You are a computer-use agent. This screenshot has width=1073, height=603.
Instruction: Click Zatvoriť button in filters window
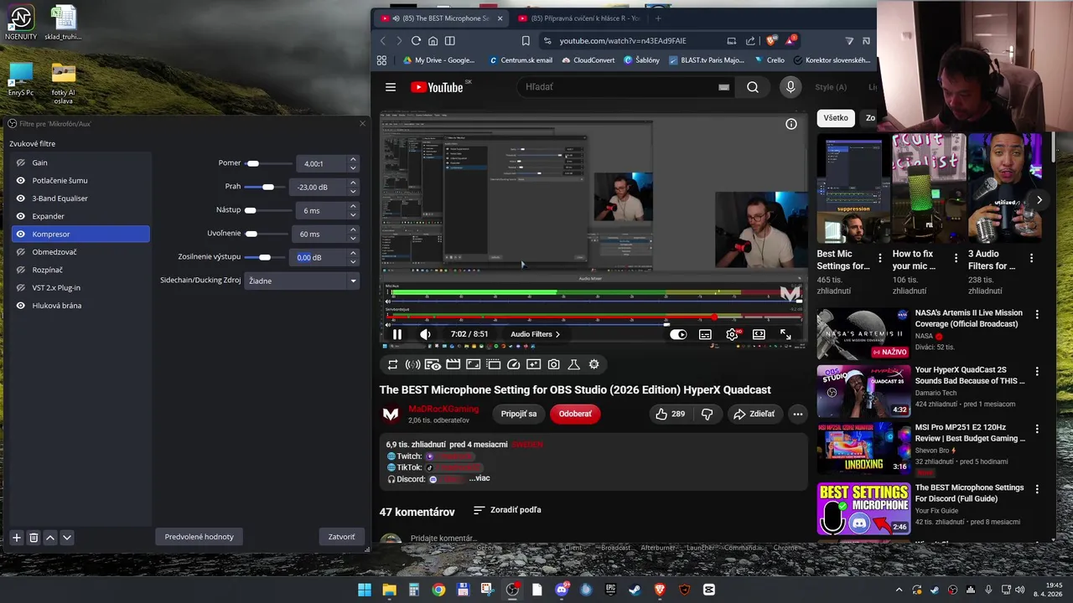341,537
